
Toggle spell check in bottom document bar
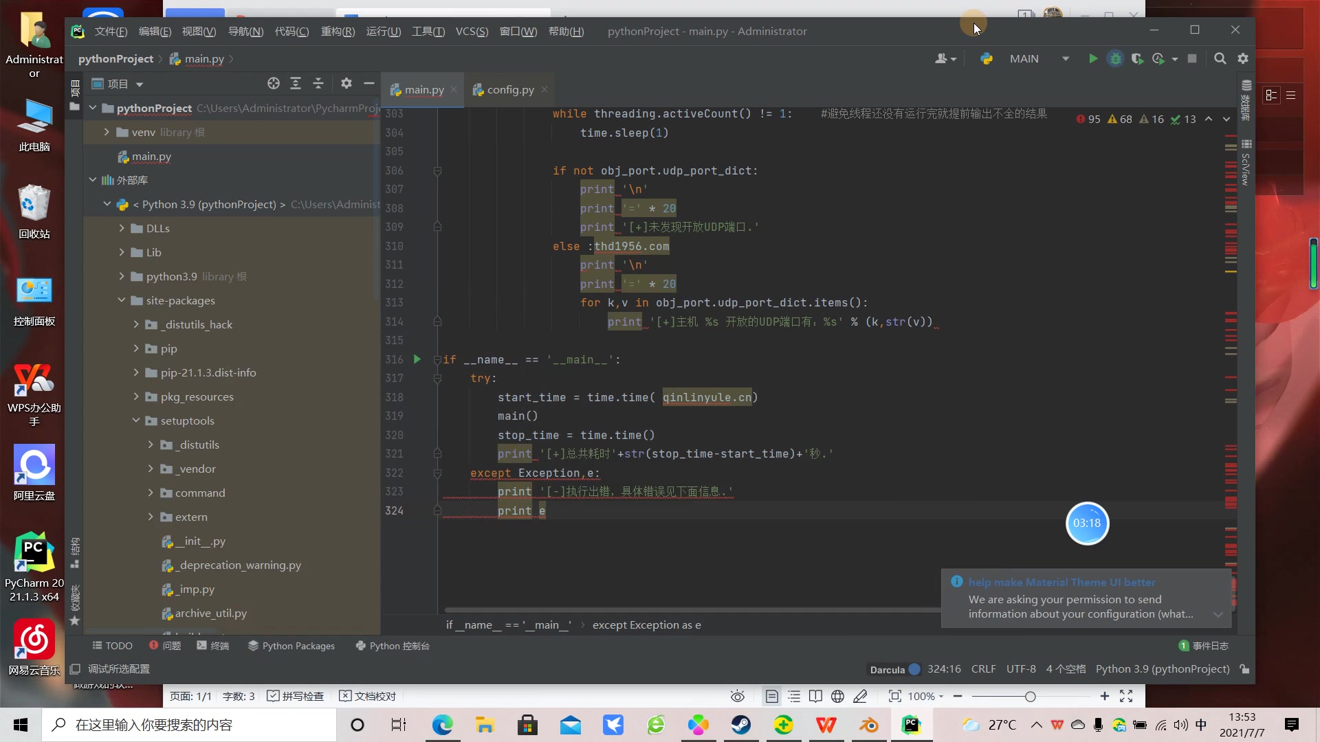pyautogui.click(x=295, y=696)
